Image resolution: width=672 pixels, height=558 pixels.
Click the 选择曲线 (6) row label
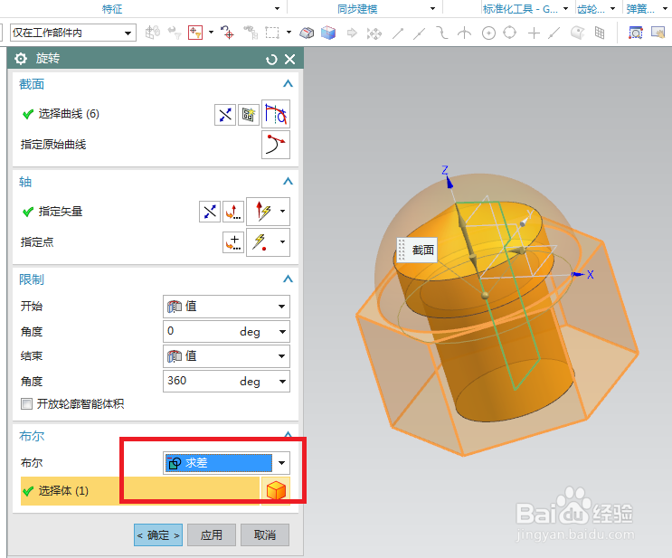coord(69,114)
